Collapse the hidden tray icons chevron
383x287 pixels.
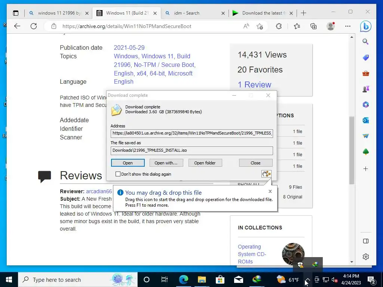308,280
